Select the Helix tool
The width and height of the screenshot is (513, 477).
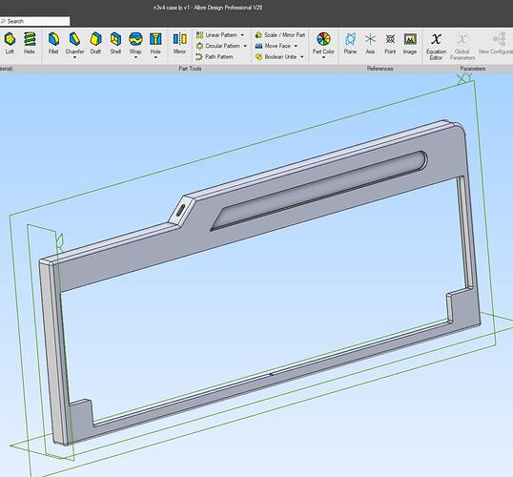click(30, 43)
